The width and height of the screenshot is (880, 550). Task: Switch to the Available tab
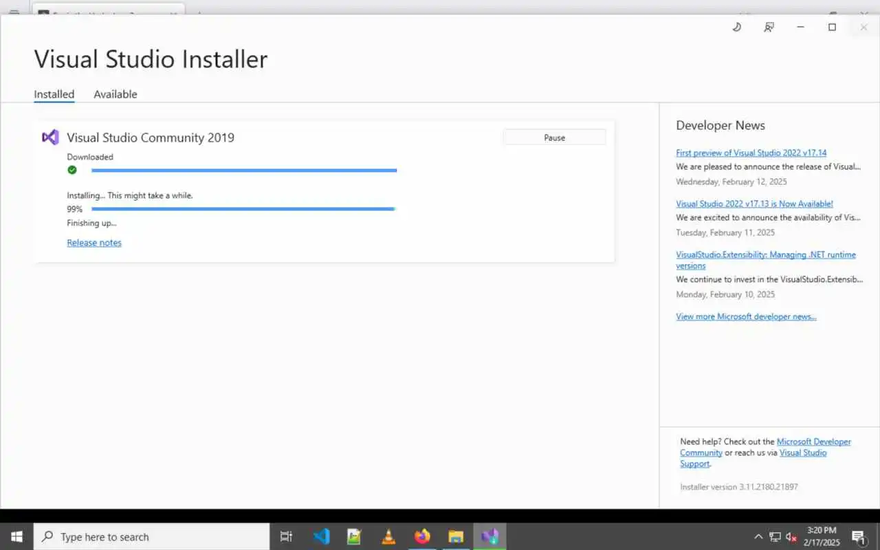[x=115, y=94]
